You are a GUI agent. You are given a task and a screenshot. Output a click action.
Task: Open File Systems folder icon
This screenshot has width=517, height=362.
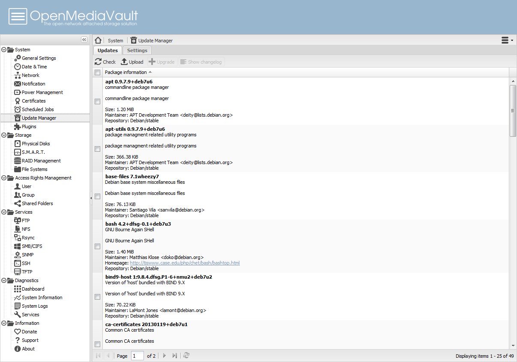18,169
